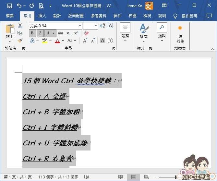This screenshot has height=181, width=217.
Task: Repeat the last action with the redo icon
Action: (32, 6)
